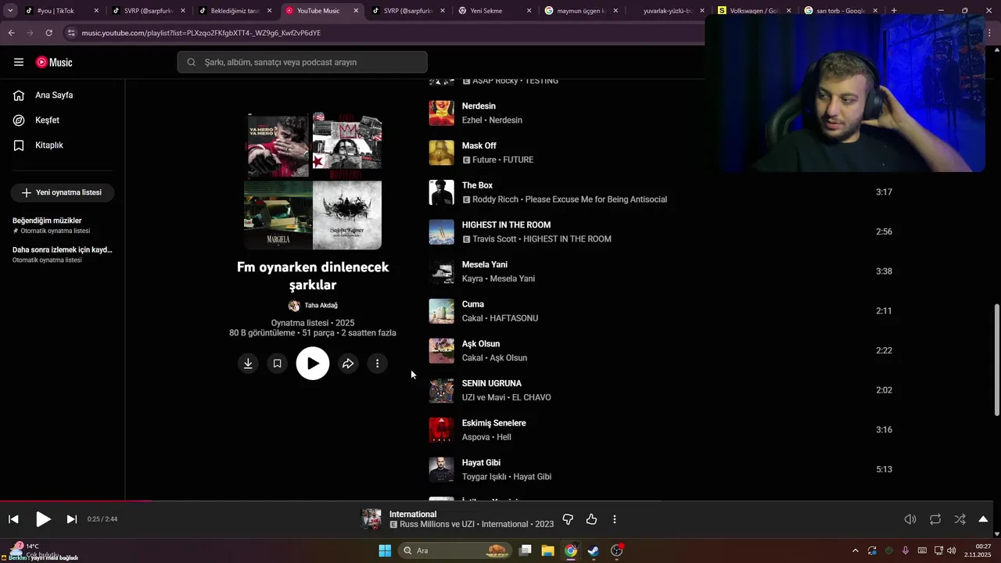The width and height of the screenshot is (1001, 563).
Task: Click the Mask Off album thumbnail
Action: tap(441, 152)
